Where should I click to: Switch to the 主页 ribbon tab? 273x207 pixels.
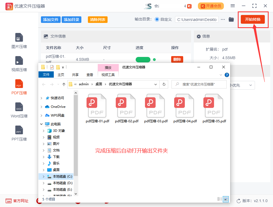click(x=61, y=75)
